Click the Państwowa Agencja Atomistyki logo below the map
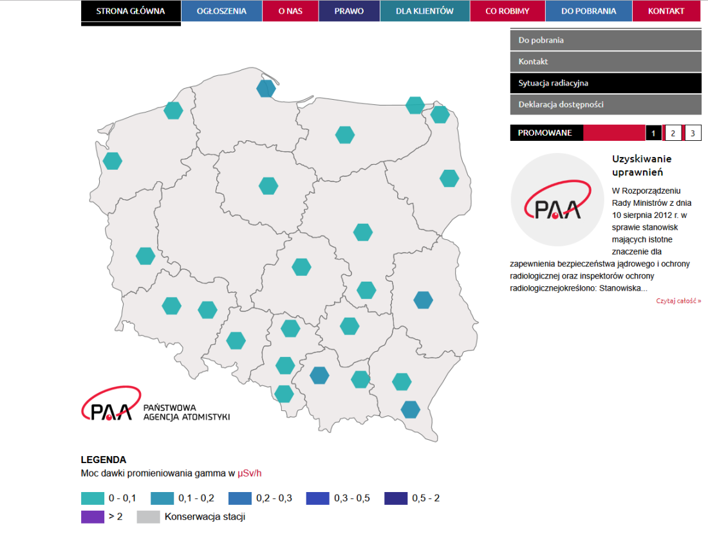This screenshot has height=539, width=708. (156, 404)
